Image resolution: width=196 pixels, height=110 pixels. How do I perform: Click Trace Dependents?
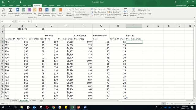pyautogui.click(x=99, y=12)
